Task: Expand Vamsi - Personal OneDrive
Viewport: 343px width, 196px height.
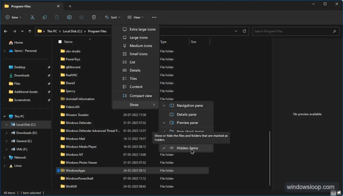Action: tap(4, 51)
